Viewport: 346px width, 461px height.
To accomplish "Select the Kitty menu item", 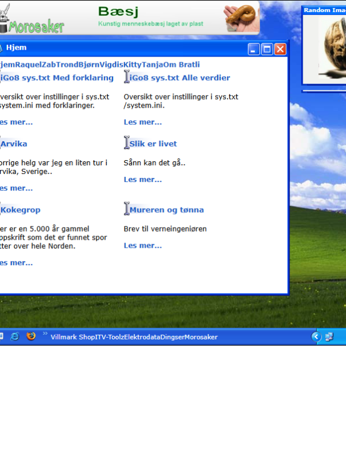I will (x=133, y=65).
